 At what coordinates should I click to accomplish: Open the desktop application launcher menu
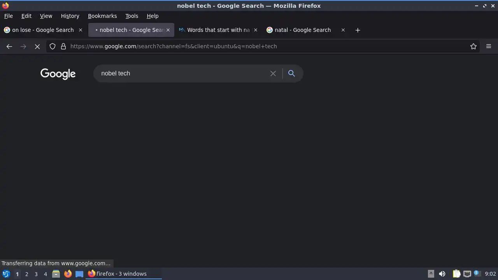click(6, 274)
